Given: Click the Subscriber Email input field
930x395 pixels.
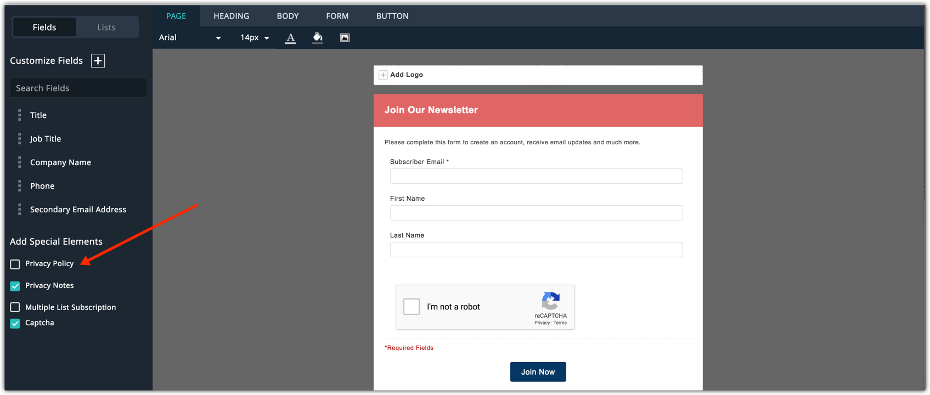Looking at the screenshot, I should coord(536,176).
